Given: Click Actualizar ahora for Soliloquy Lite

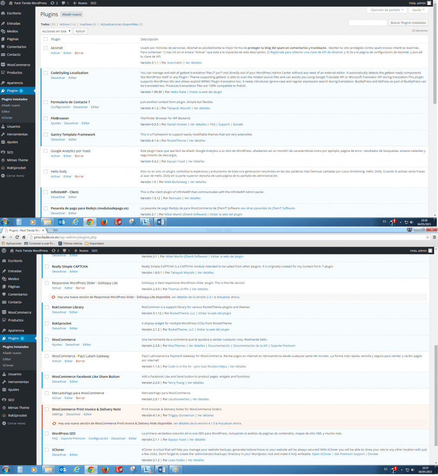Looking at the screenshot, I should (228, 297).
